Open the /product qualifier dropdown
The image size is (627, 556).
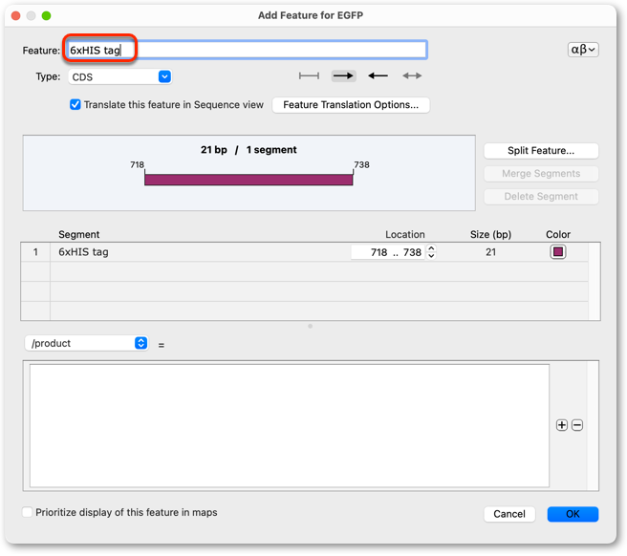[86, 343]
